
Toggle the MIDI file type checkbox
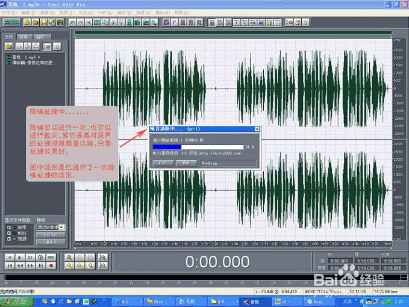pos(8,233)
